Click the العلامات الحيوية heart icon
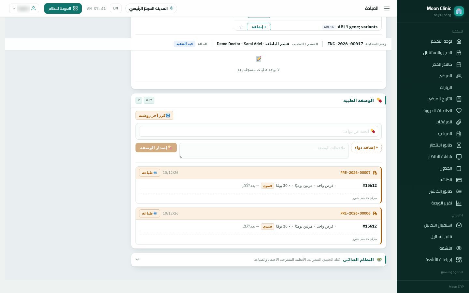The width and height of the screenshot is (469, 293). [x=459, y=111]
